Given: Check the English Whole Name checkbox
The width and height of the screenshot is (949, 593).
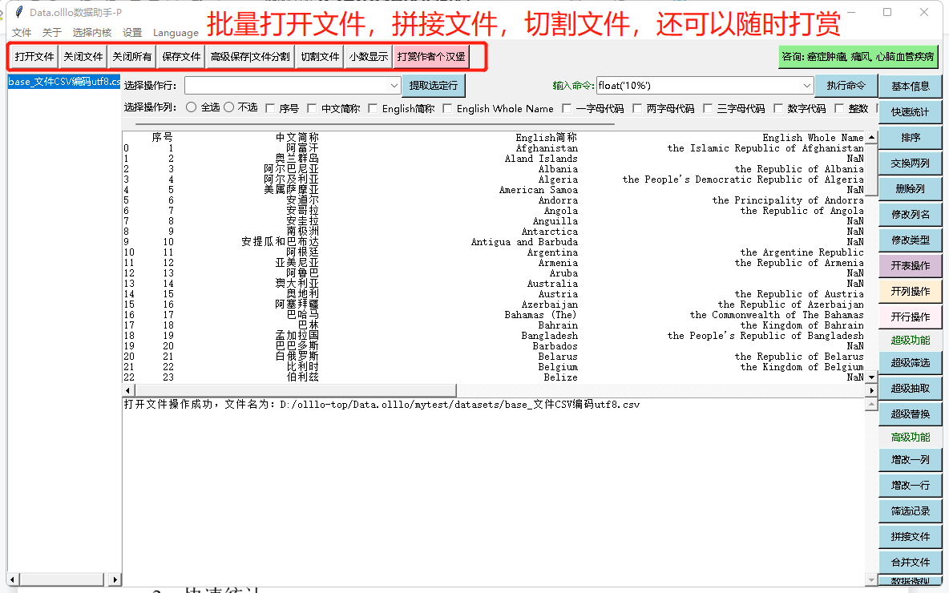Looking at the screenshot, I should click(447, 108).
